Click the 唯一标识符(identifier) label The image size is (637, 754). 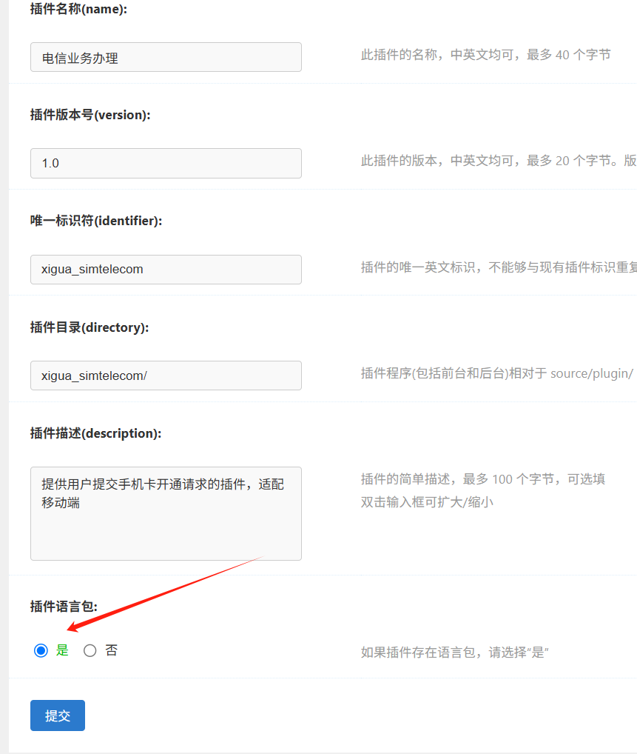(96, 221)
